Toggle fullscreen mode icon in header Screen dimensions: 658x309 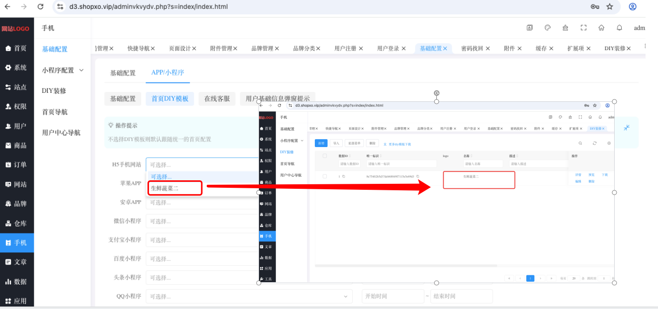coord(583,28)
